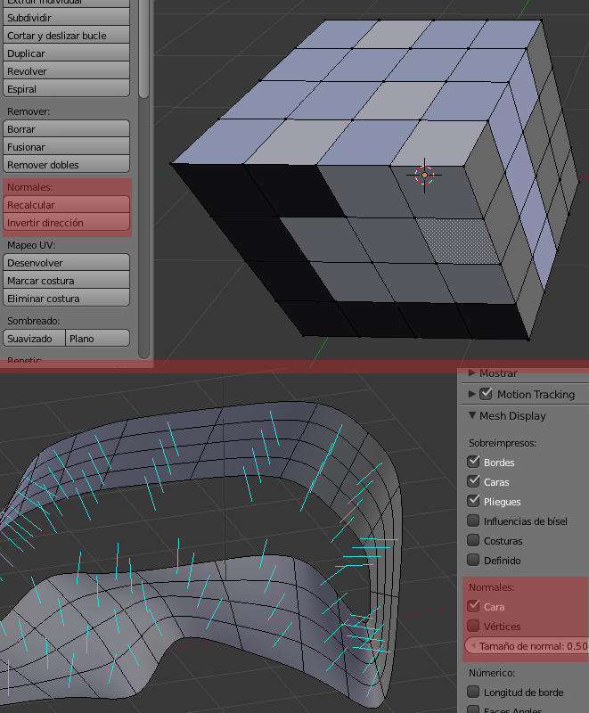The width and height of the screenshot is (589, 713).
Task: Uncheck the Bordes overlay checkbox
Action: [x=473, y=462]
